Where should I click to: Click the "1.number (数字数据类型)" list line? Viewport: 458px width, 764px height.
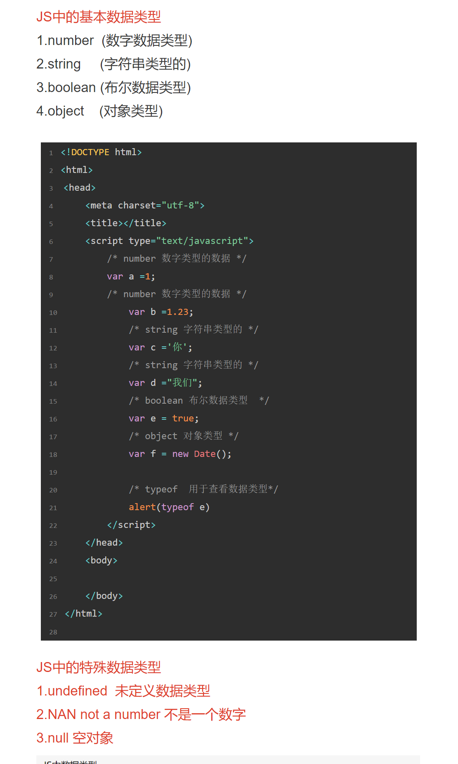coord(114,40)
